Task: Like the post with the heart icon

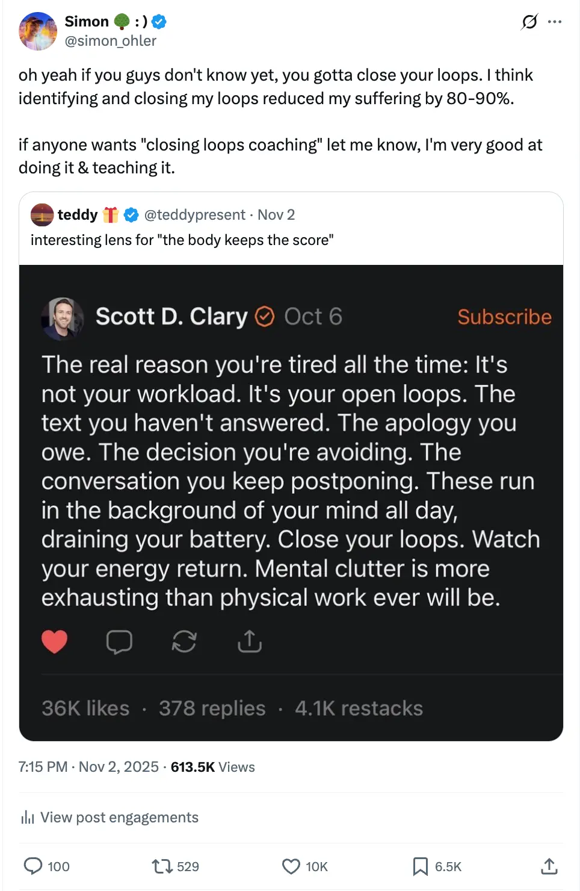Action: [x=291, y=866]
